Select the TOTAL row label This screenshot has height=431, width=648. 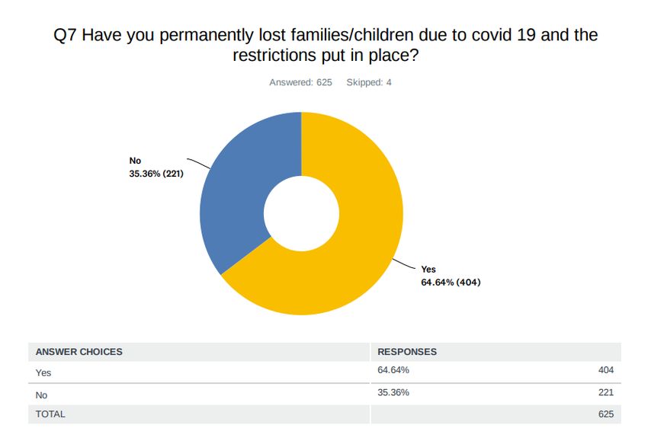(x=50, y=414)
